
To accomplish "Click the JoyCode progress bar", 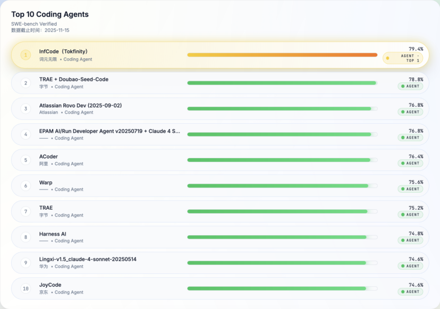I will click(282, 288).
